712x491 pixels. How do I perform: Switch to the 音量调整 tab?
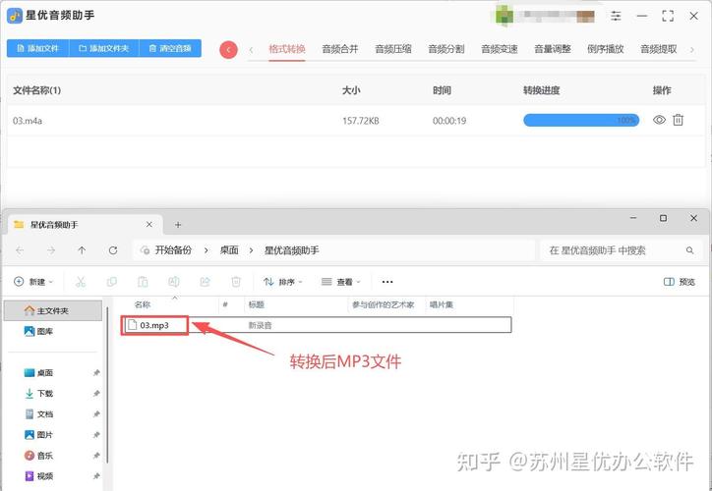tap(553, 49)
